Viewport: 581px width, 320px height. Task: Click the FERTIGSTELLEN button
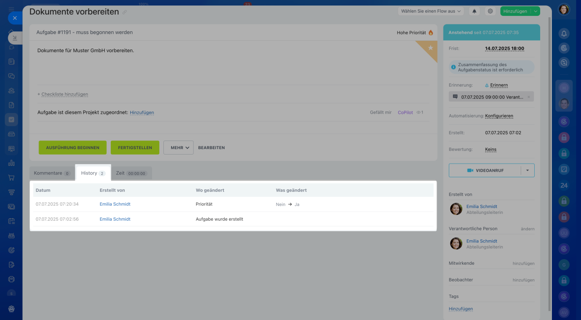[x=135, y=148]
